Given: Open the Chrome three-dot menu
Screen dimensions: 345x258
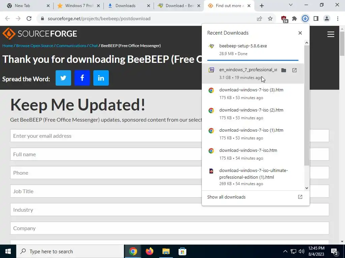Looking at the screenshot, I should (338, 19).
